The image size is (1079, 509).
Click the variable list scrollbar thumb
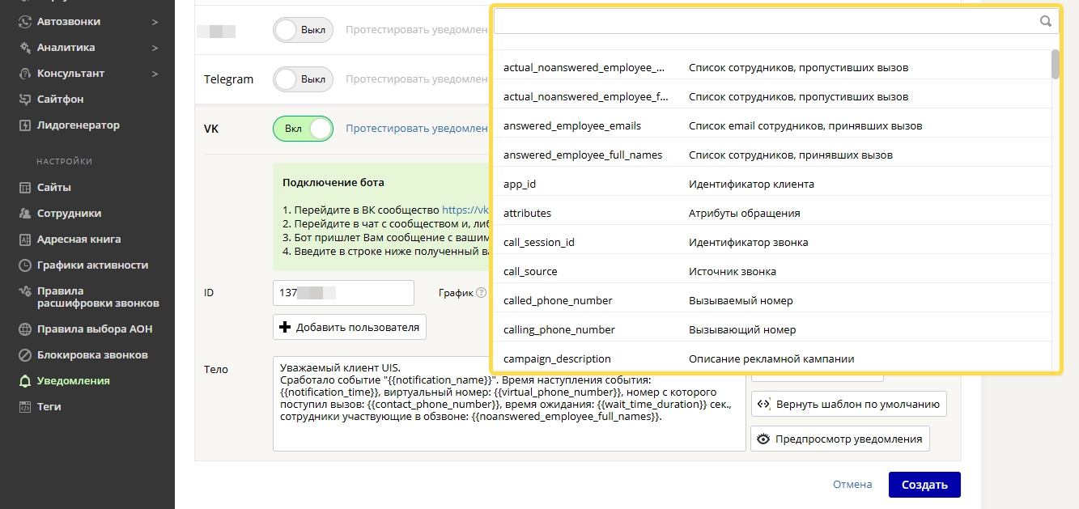pos(1055,64)
